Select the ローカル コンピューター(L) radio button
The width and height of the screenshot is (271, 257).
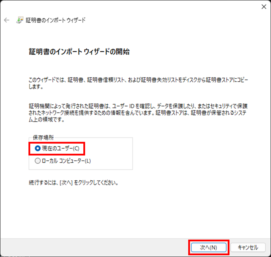pyautogui.click(x=37, y=161)
